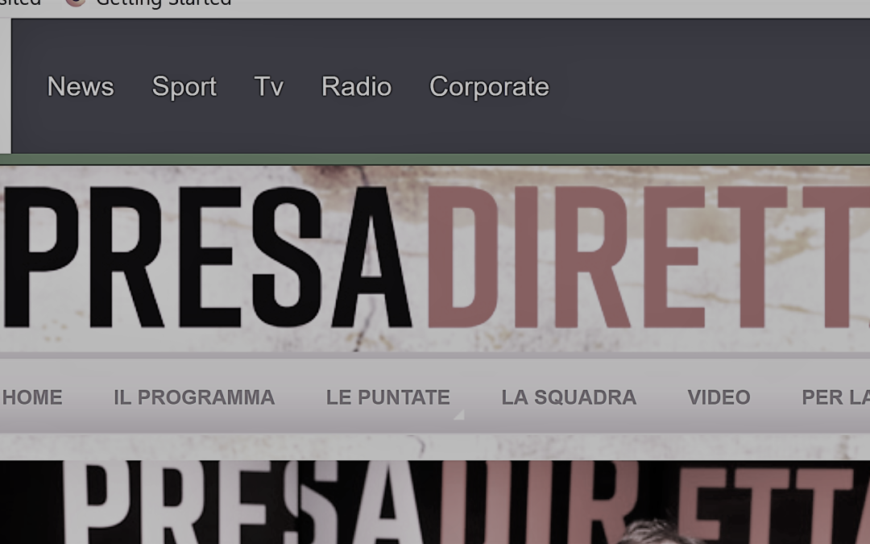Go to the Sport section
The height and width of the screenshot is (544, 870).
point(184,87)
